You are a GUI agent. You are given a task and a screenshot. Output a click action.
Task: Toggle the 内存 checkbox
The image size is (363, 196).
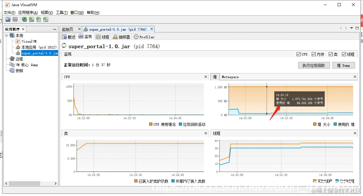point(314,54)
